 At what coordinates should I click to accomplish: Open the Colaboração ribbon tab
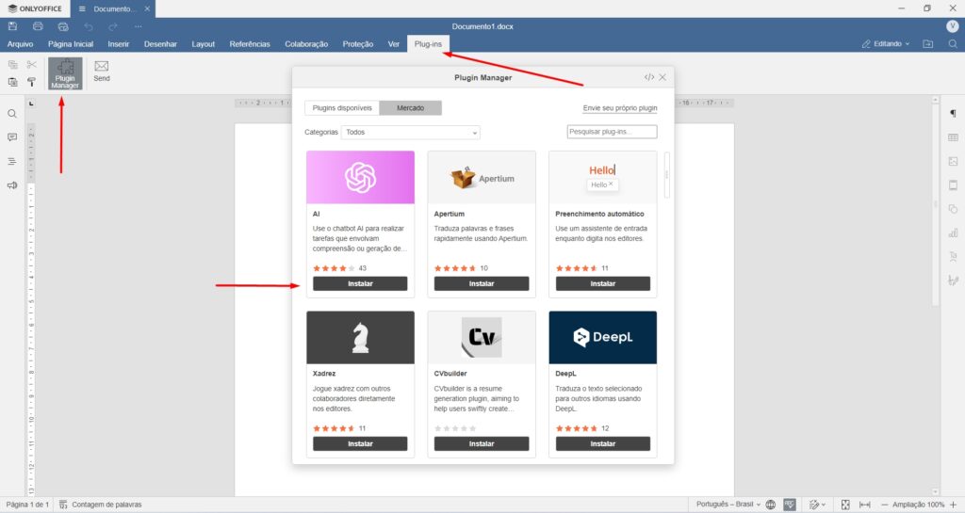pyautogui.click(x=306, y=44)
